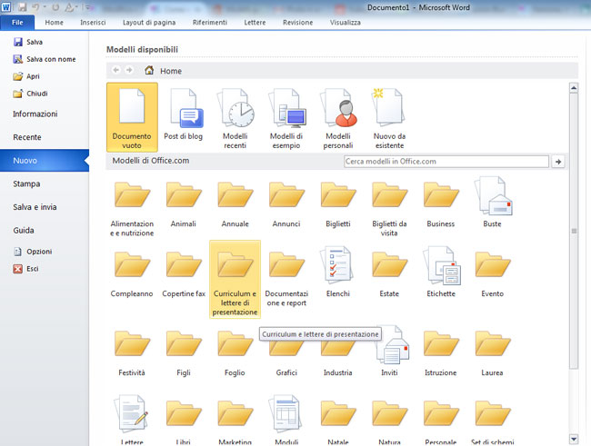The height and width of the screenshot is (446, 591).
Task: Open Modelli personali
Action: (338, 117)
